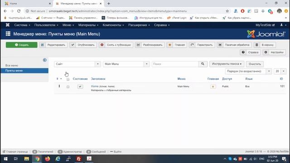Image resolution: width=290 pixels, height=163 pixels.
Task: Sort table by Доступ column
Action: pyautogui.click(x=227, y=79)
